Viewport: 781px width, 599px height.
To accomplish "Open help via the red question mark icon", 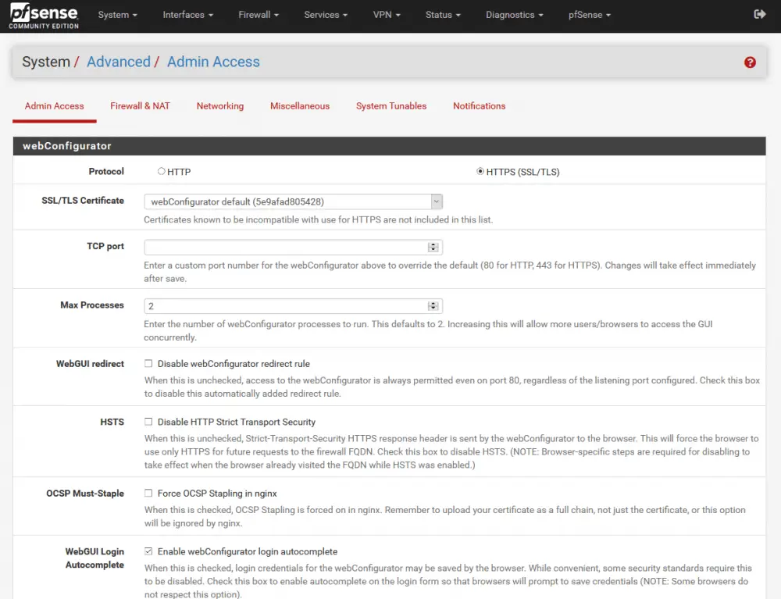I will click(x=750, y=62).
